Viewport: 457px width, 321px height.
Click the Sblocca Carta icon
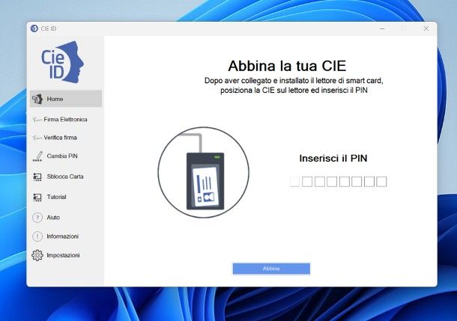(37, 177)
